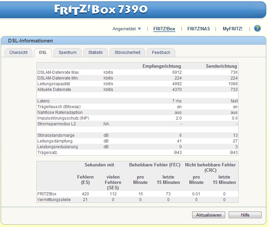
Task: Click the Störabstandsmarge label
Action: click(x=56, y=135)
